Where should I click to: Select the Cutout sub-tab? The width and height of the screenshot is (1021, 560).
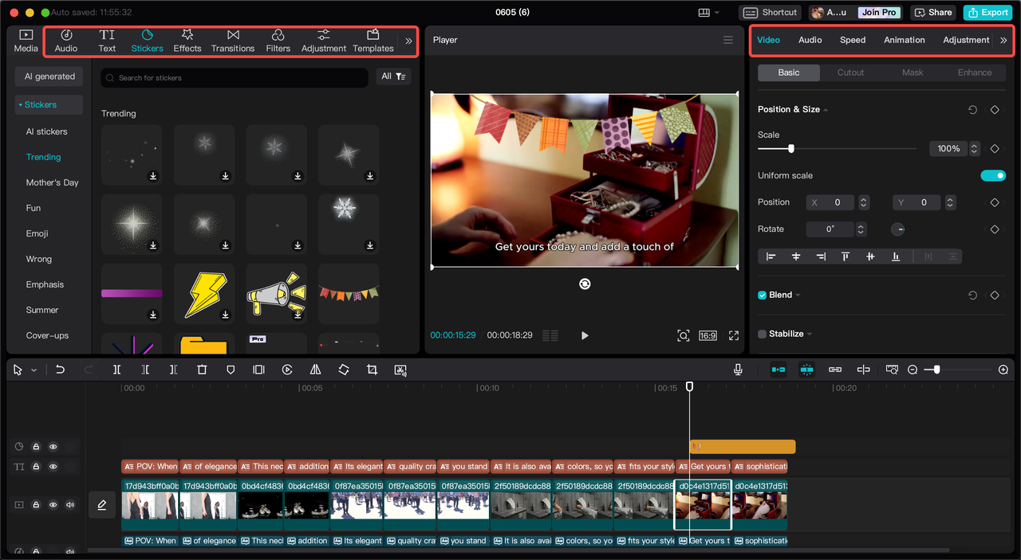point(850,72)
